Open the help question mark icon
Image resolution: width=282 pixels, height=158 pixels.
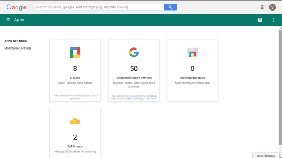pos(260,20)
